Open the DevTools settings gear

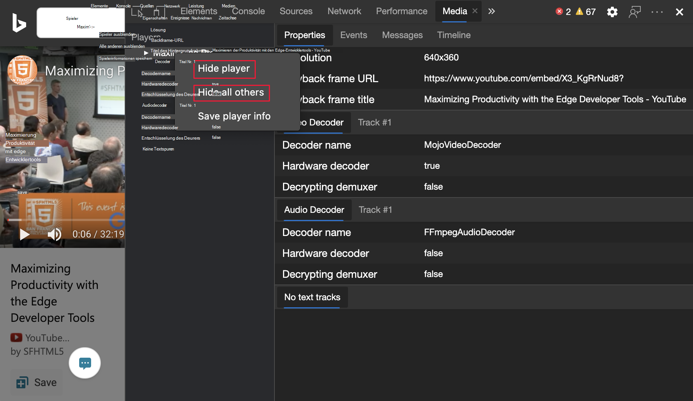pyautogui.click(x=612, y=12)
